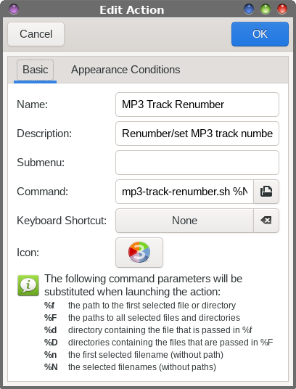Click into the Description text field
The image size is (296, 389).
[x=197, y=134]
